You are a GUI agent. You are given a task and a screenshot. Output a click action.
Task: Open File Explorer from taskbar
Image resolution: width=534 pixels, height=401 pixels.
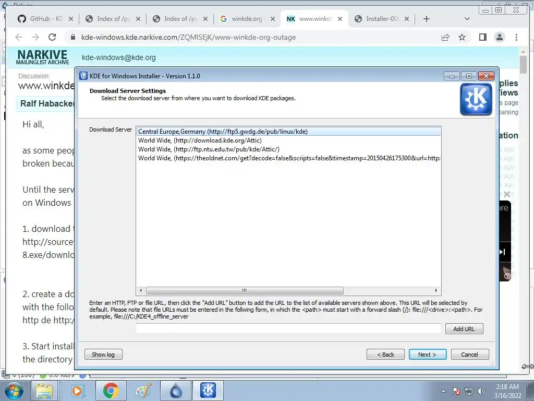[x=44, y=391]
